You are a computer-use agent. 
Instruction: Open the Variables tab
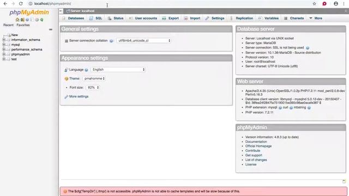pyautogui.click(x=269, y=18)
